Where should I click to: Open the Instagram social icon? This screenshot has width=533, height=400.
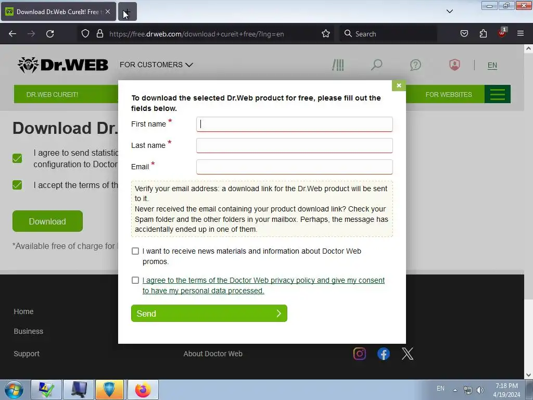click(x=359, y=354)
